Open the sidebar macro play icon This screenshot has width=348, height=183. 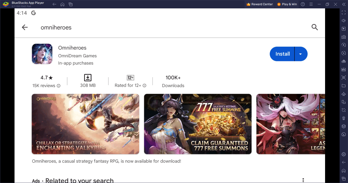pos(343,45)
